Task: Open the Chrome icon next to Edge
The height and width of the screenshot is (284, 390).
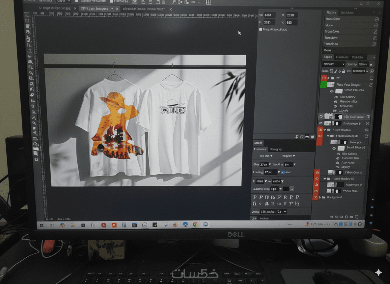Action: (x=195, y=225)
